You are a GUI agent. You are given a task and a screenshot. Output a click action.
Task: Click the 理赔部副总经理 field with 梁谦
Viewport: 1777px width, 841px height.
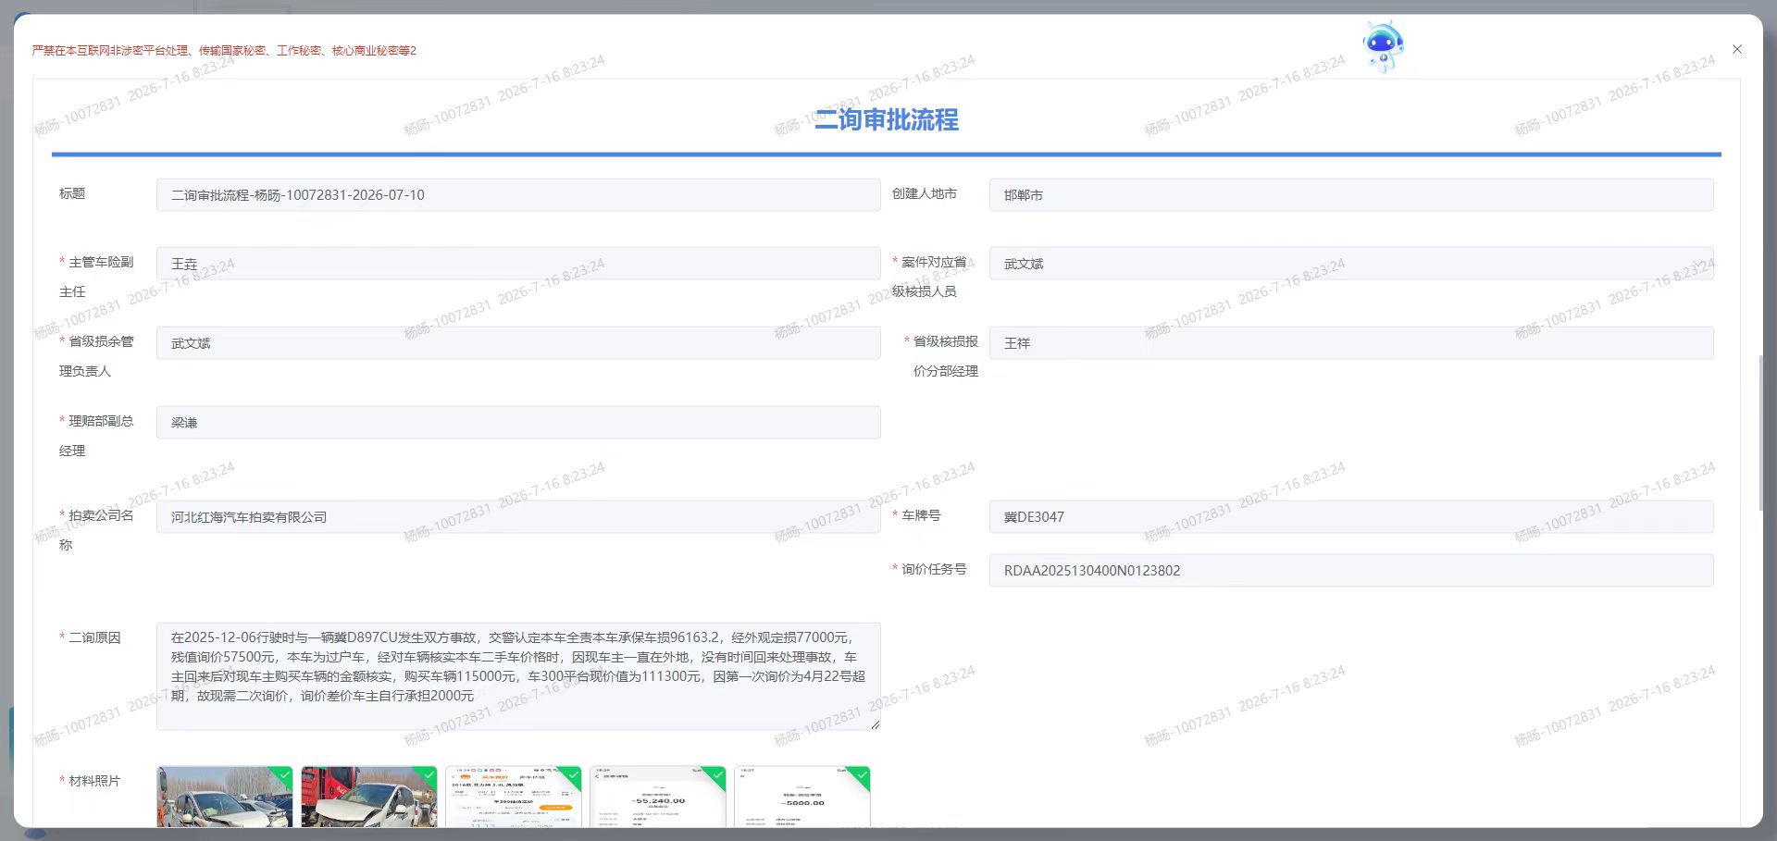click(518, 423)
